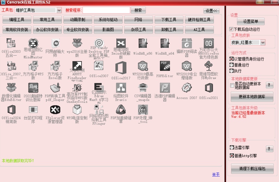This screenshot has width=279, height=182.
Task: Enable 是否自动更新本地数据库 checkbox
Action: 232,85
